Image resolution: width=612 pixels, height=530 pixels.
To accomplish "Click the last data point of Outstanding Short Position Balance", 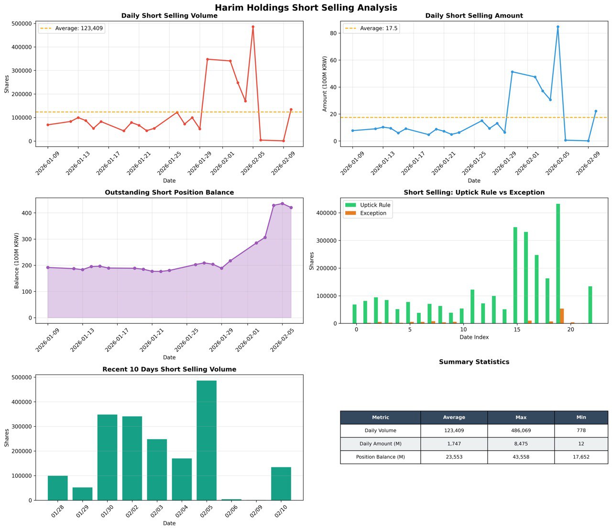I will coord(291,208).
